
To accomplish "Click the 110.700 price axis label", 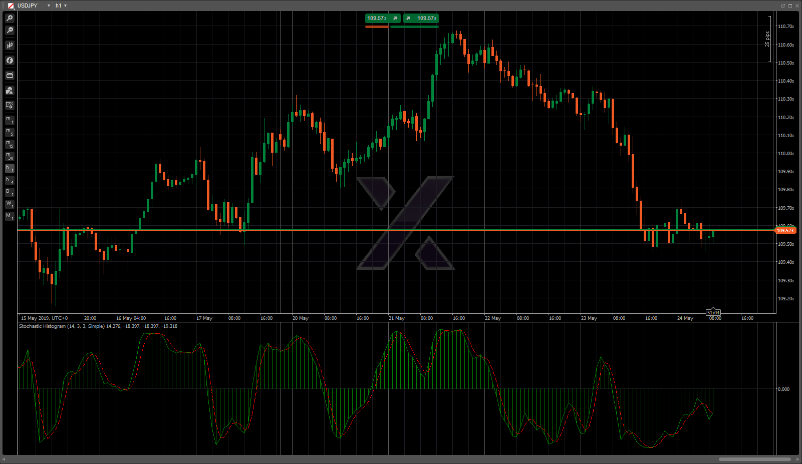I will pos(785,27).
